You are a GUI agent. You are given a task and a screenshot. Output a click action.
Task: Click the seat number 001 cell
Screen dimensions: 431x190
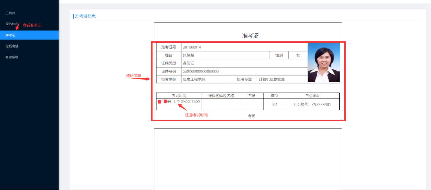point(274,104)
